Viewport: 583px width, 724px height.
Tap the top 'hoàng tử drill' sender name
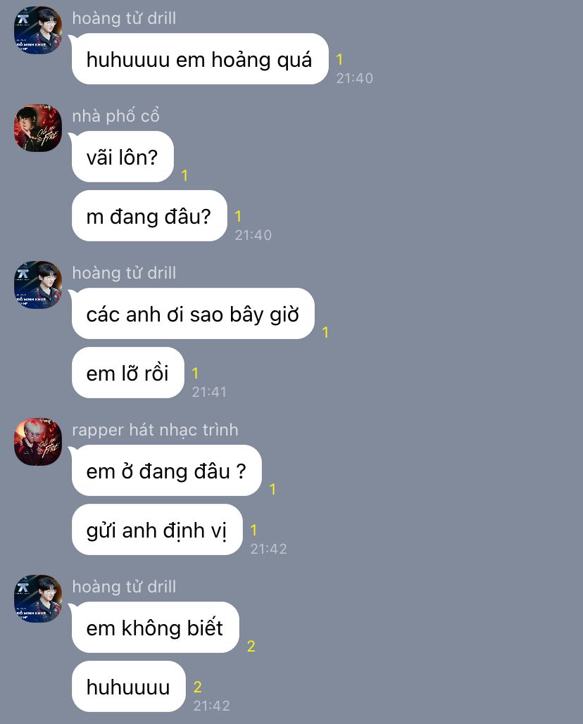124,18
